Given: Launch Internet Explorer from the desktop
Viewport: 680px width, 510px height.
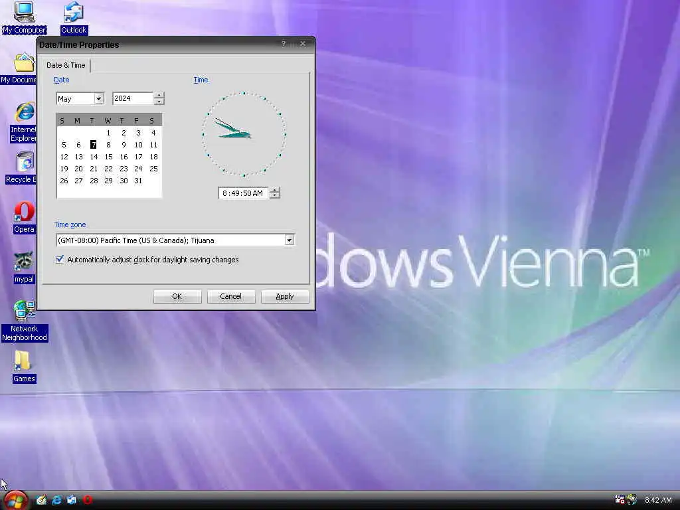Looking at the screenshot, I should tap(25, 122).
